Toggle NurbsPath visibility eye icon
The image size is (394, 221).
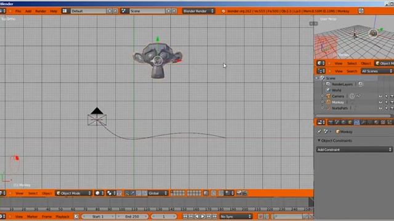coord(380,108)
